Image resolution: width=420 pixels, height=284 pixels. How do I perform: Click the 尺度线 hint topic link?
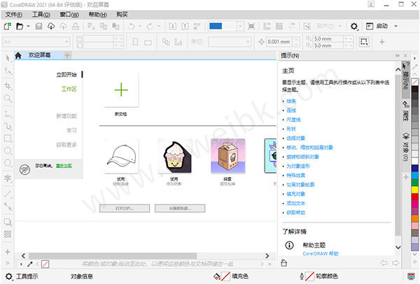click(293, 120)
